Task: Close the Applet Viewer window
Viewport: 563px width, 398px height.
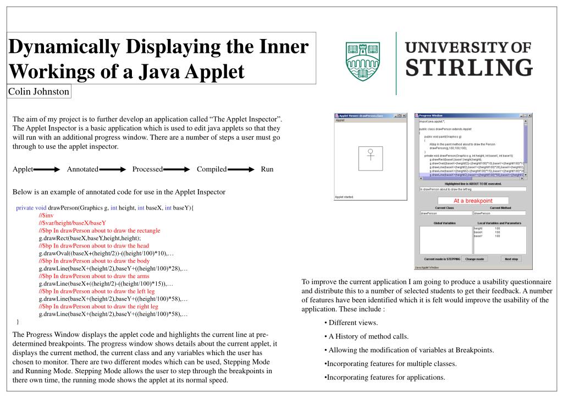Action: (x=404, y=115)
